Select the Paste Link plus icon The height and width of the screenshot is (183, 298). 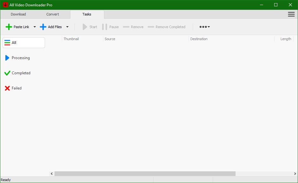click(x=9, y=27)
